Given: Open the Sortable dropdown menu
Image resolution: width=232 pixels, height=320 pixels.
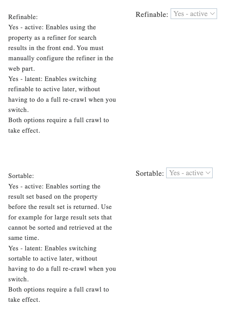Looking at the screenshot, I should click(189, 173).
